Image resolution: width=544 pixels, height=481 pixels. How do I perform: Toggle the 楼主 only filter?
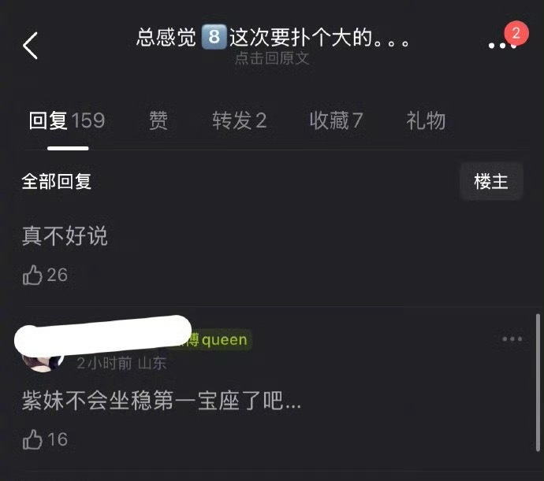[x=491, y=181]
